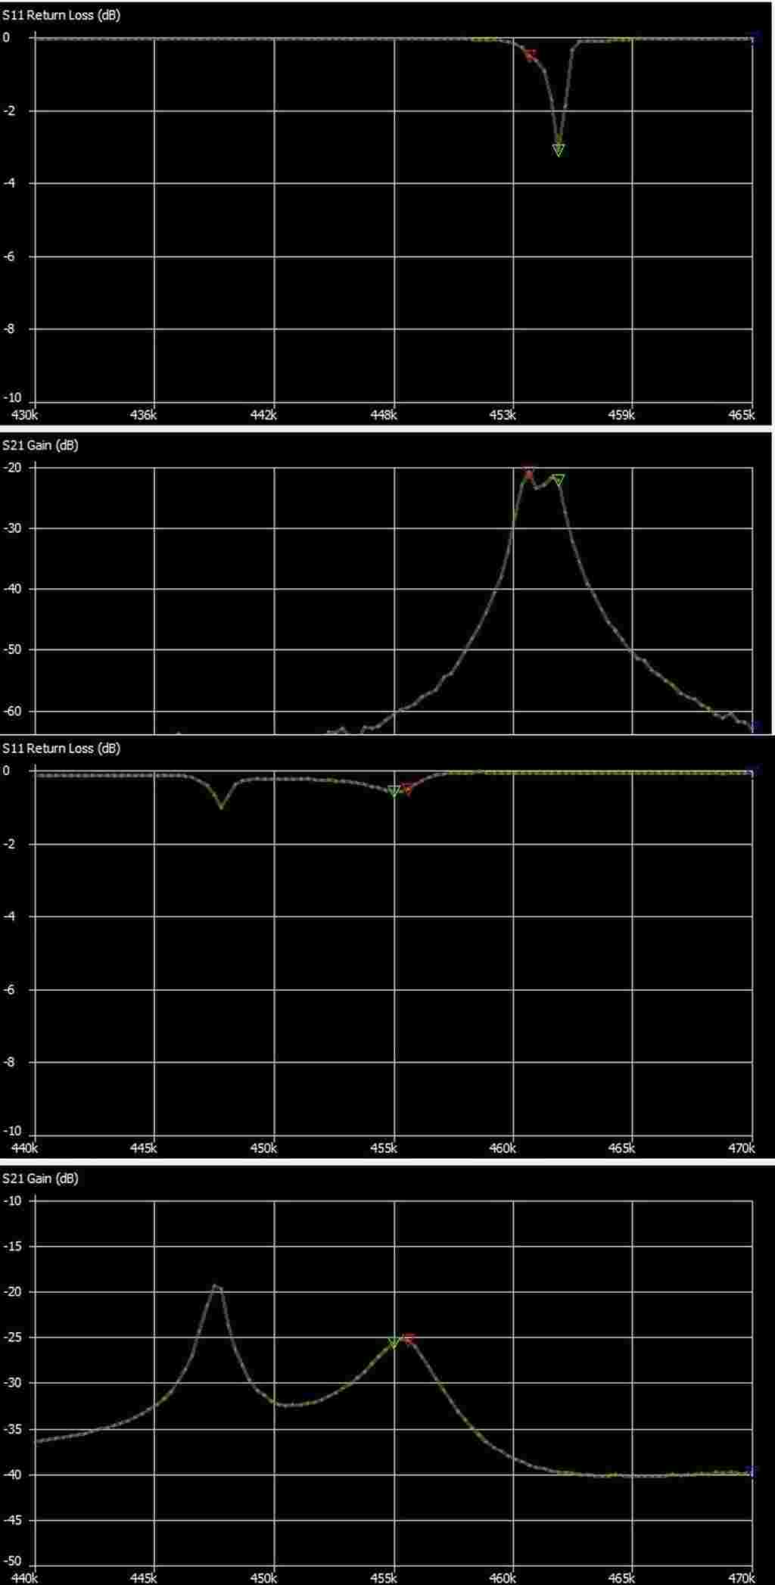
Task: Click '-60' label on the S21 gain axis
Action: coord(12,712)
